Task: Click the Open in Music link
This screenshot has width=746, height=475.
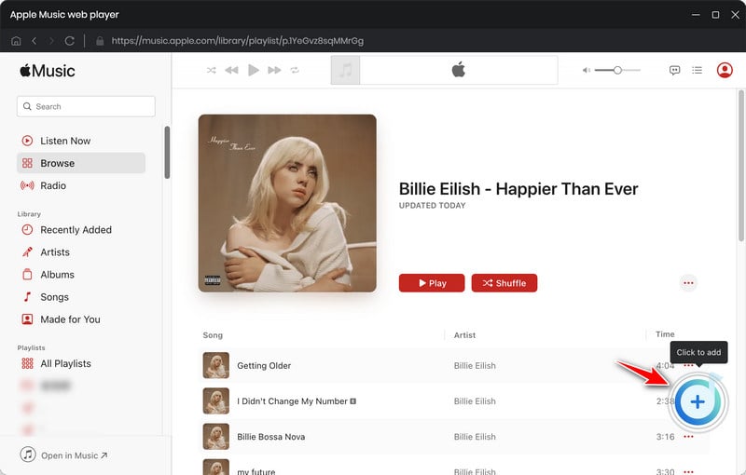Action: (64, 455)
